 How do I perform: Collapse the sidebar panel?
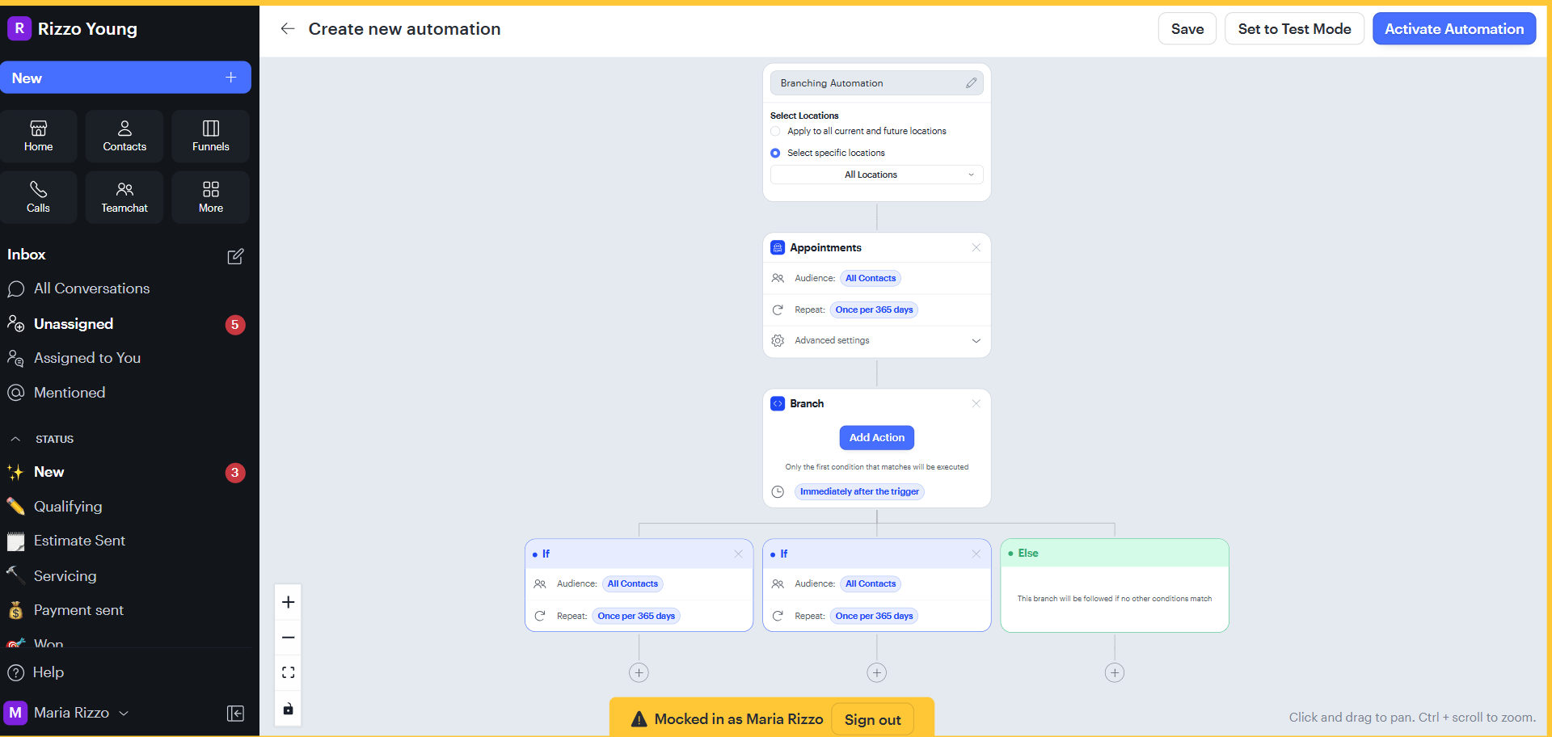pyautogui.click(x=236, y=714)
